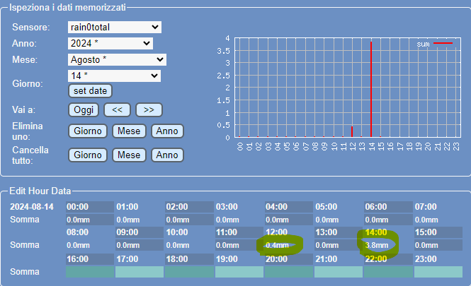Viewport: 471px width, 286px height.
Task: Jump to today with the Oggi button
Action: [84, 110]
